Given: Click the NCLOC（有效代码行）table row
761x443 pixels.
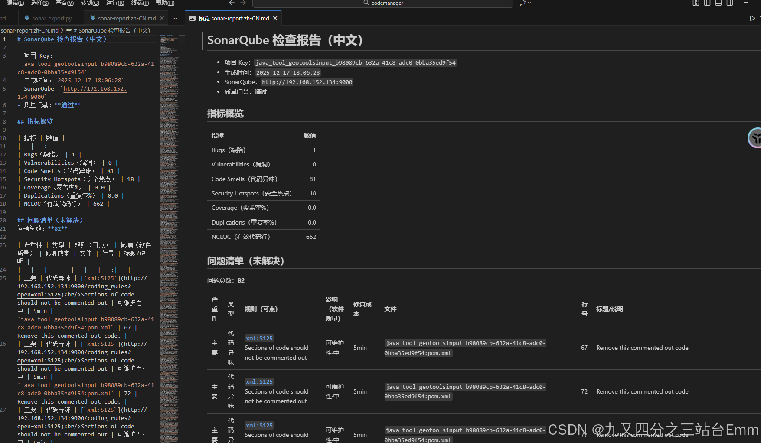Looking at the screenshot, I should coord(264,237).
